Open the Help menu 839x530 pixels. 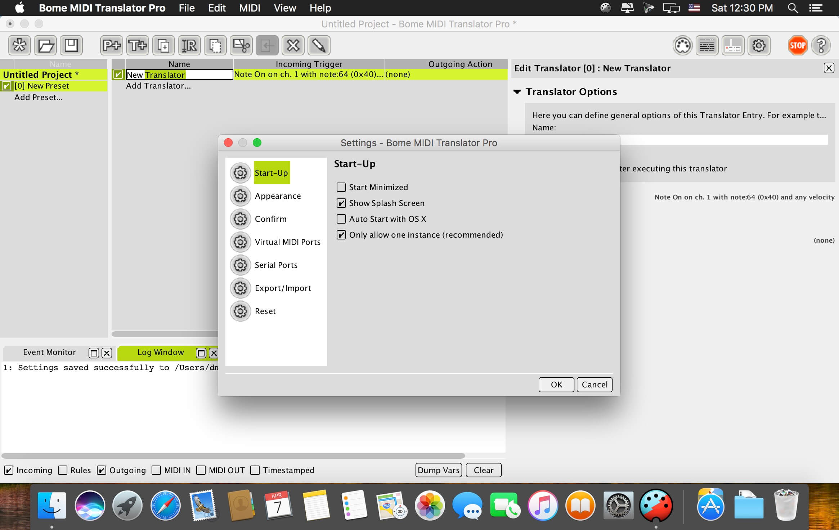pos(320,8)
